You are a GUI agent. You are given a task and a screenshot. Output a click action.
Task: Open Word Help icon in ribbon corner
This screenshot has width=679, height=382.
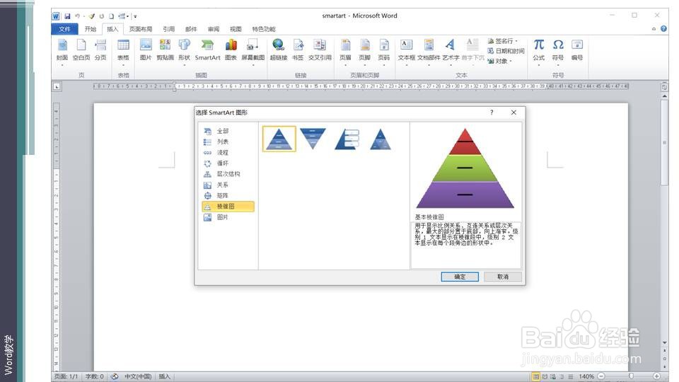tap(663, 29)
